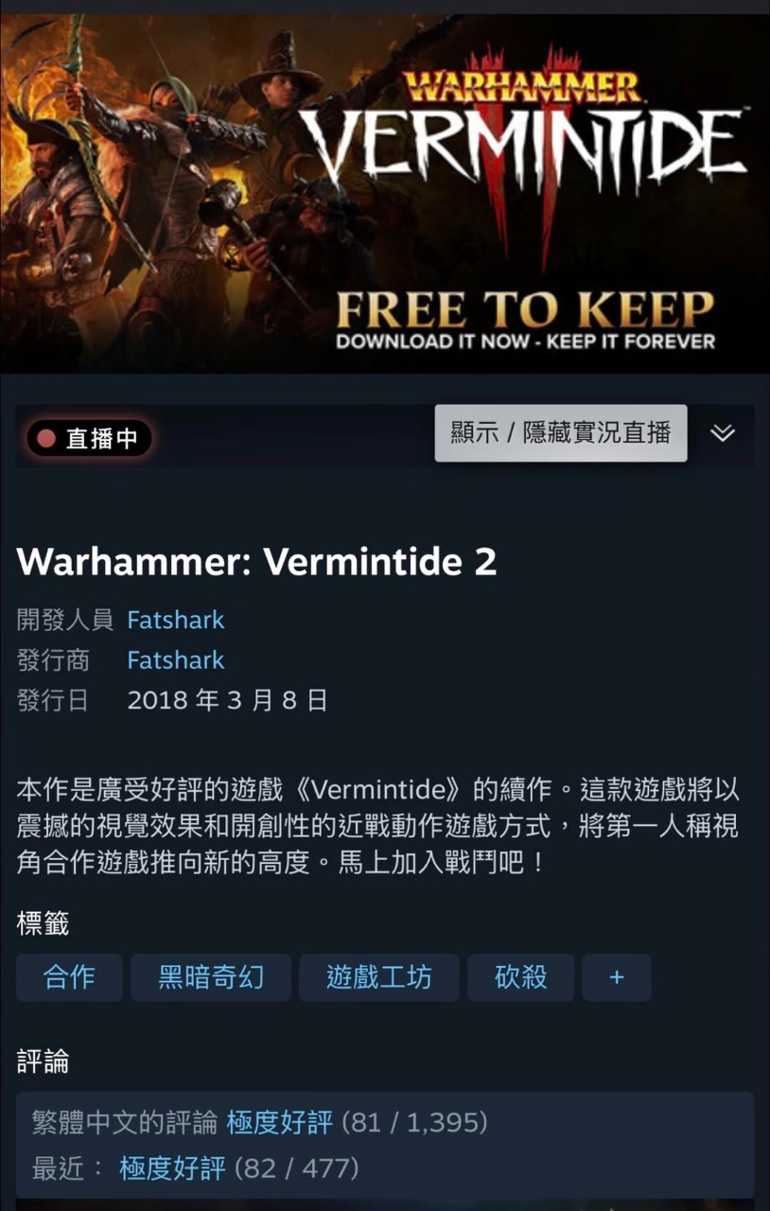This screenshot has height=1211, width=770.
Task: Click the 標籤 section heading
Action: click(43, 923)
